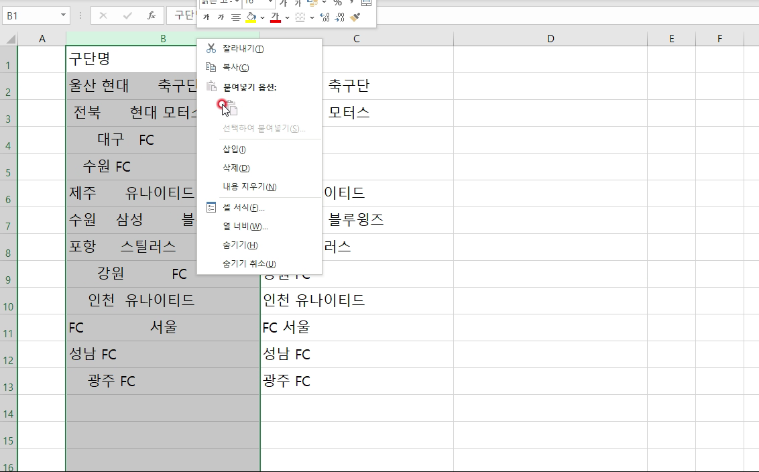759x472 pixels.
Task: Click increase decimal icon
Action: (325, 17)
